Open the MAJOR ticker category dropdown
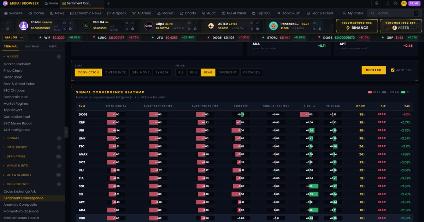Viewport: 424px width, 222px height. coord(13,37)
